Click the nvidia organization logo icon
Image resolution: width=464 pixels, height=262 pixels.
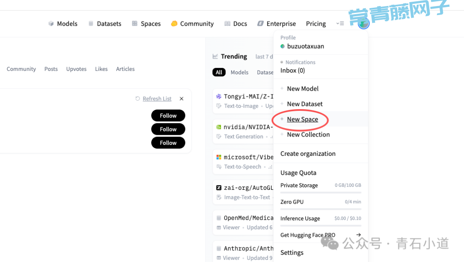point(219,127)
